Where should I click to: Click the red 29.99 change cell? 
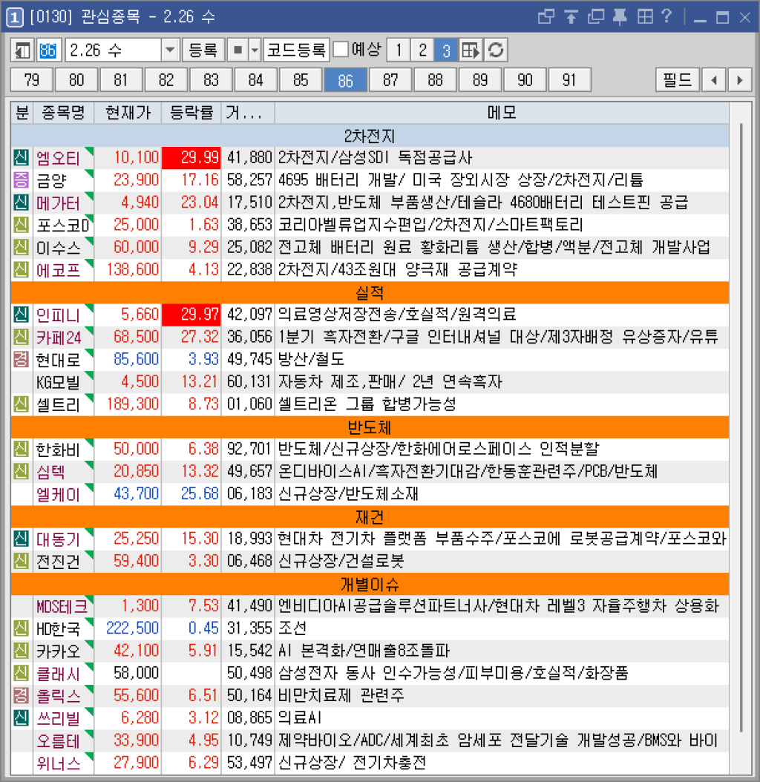[191, 157]
